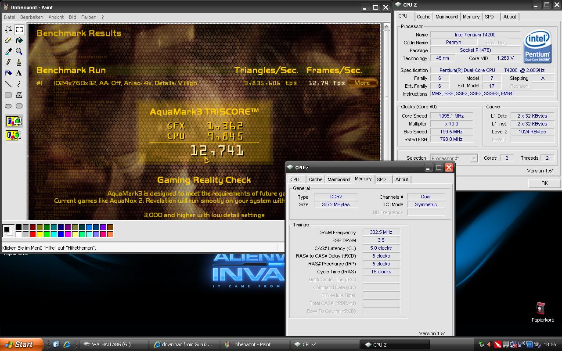The width and height of the screenshot is (562, 351).
Task: Switch to Mainboard tab in back CPU-Z window
Action: click(x=447, y=17)
